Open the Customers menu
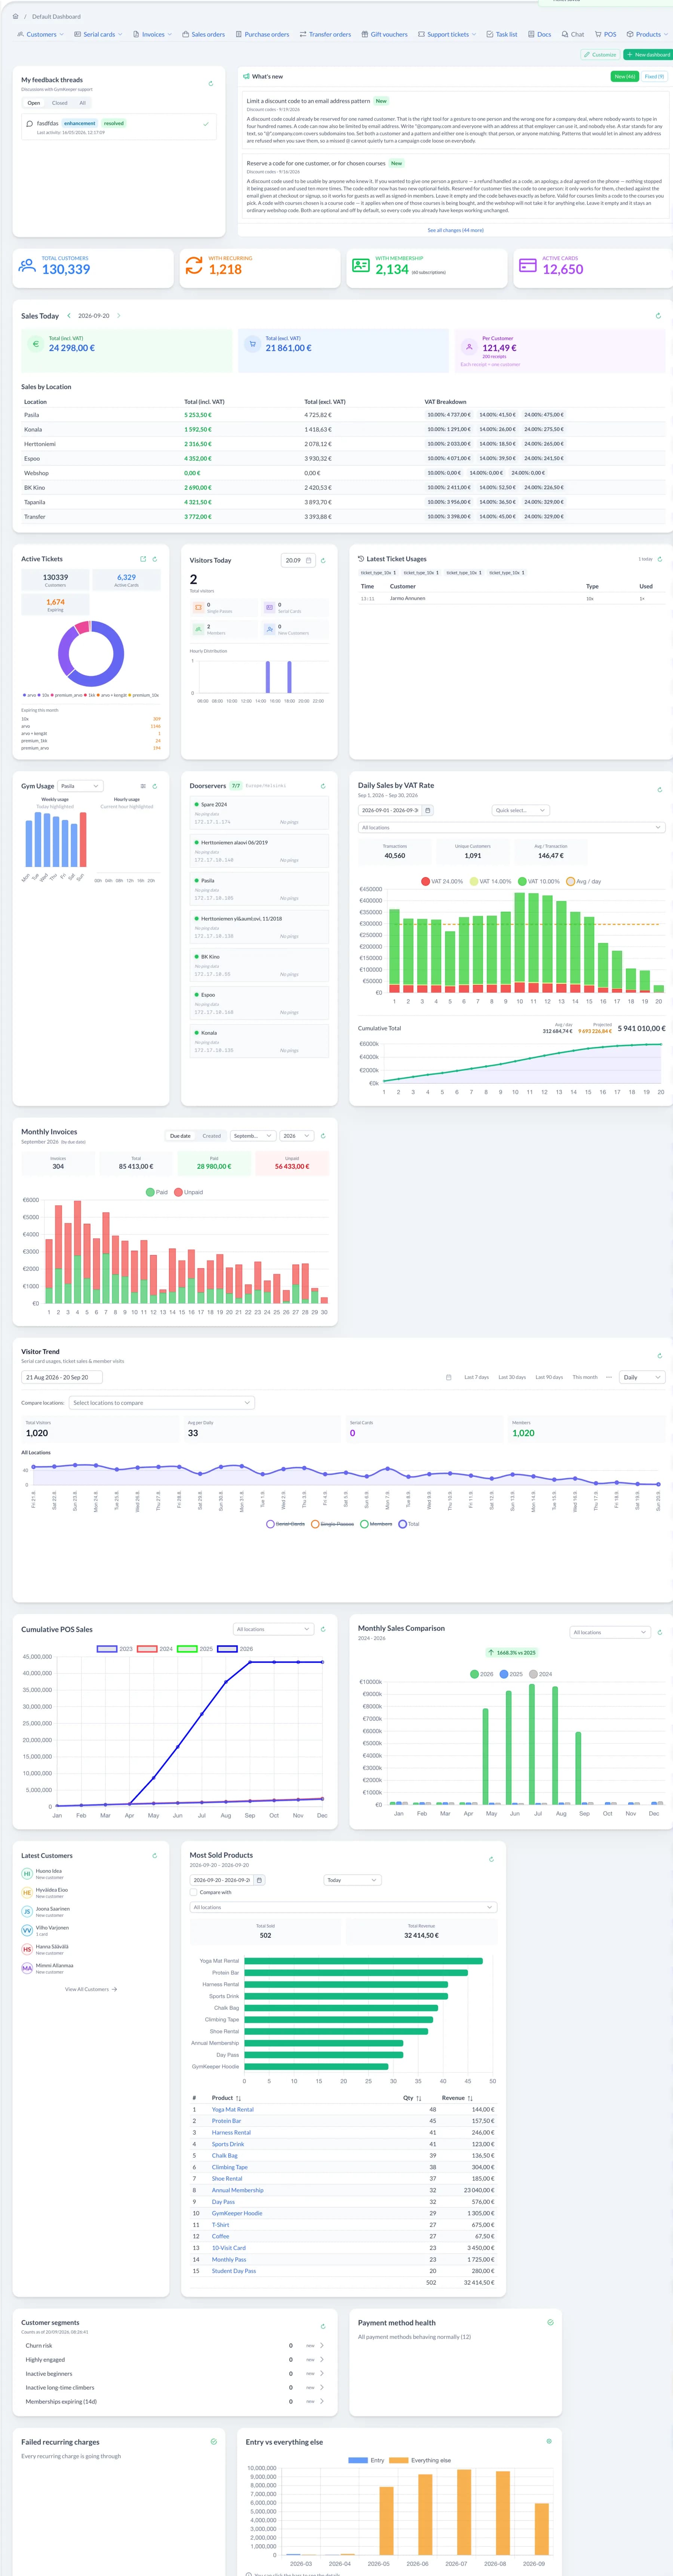673x2576 pixels. [x=41, y=34]
